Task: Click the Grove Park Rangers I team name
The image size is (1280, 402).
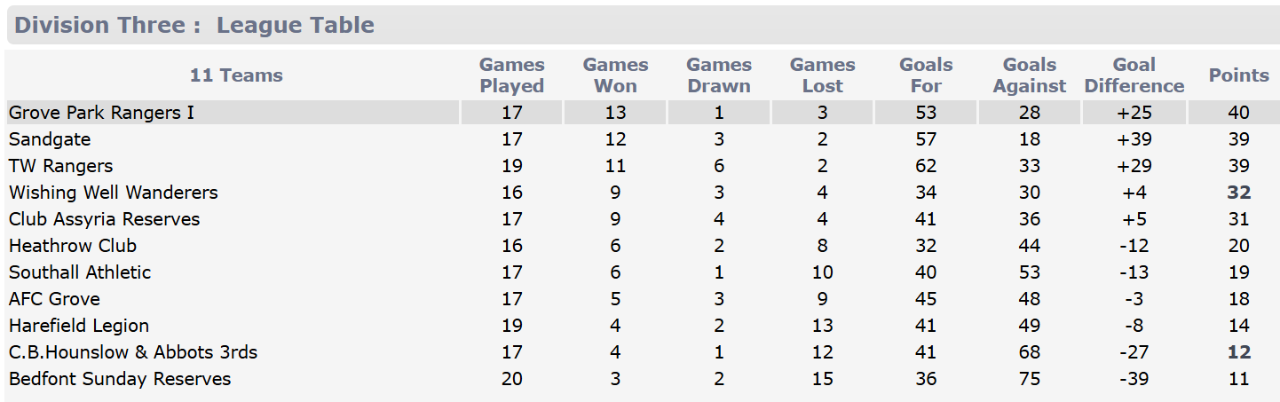Action: [101, 113]
